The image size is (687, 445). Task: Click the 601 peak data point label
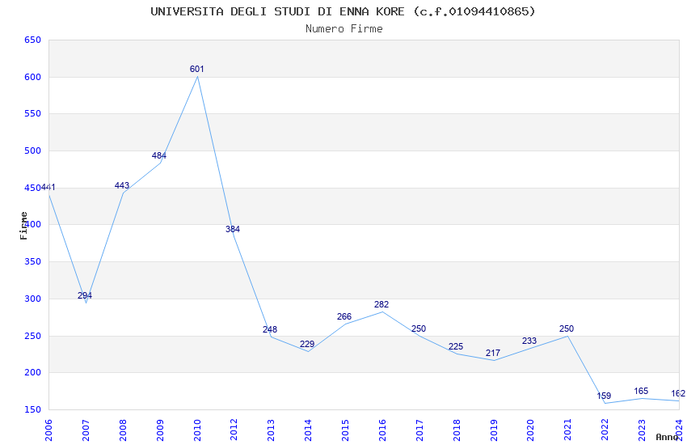pos(196,69)
